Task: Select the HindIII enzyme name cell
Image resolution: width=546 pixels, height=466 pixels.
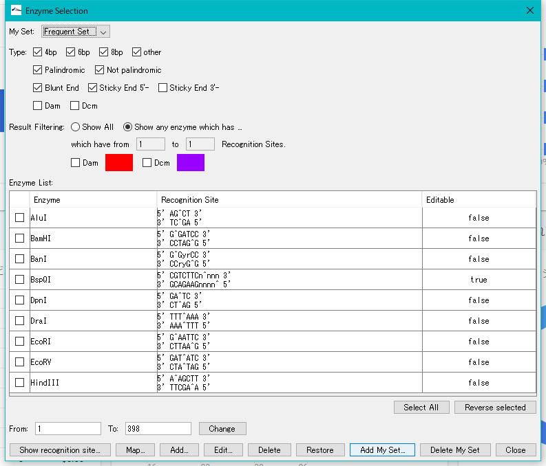Action: pyautogui.click(x=94, y=383)
